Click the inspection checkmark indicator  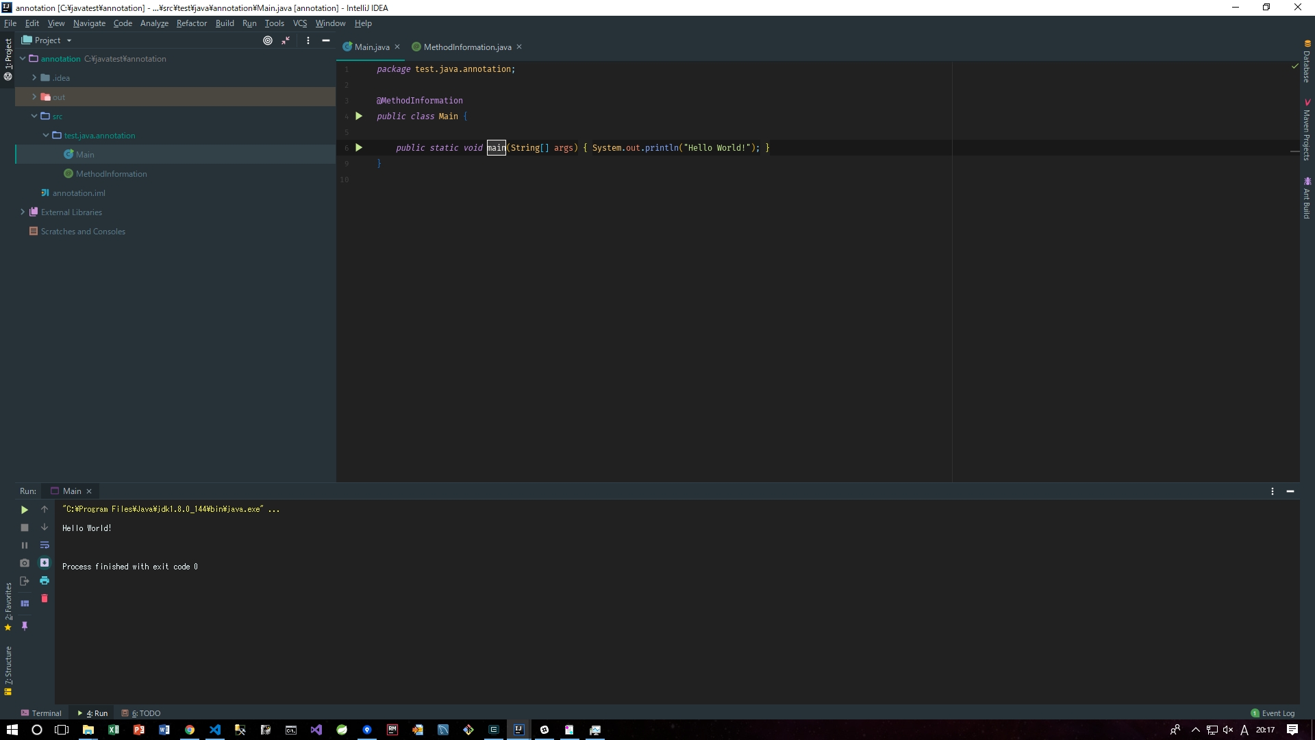(x=1294, y=66)
